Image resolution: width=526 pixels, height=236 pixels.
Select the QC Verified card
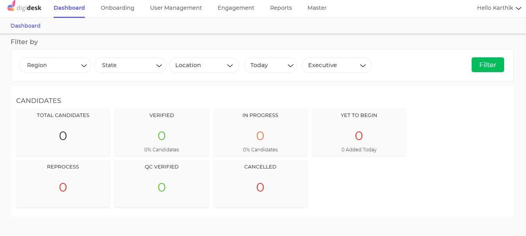[x=162, y=184]
